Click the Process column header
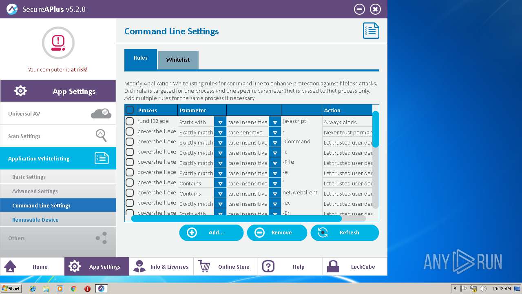The height and width of the screenshot is (294, 522). [x=157, y=110]
